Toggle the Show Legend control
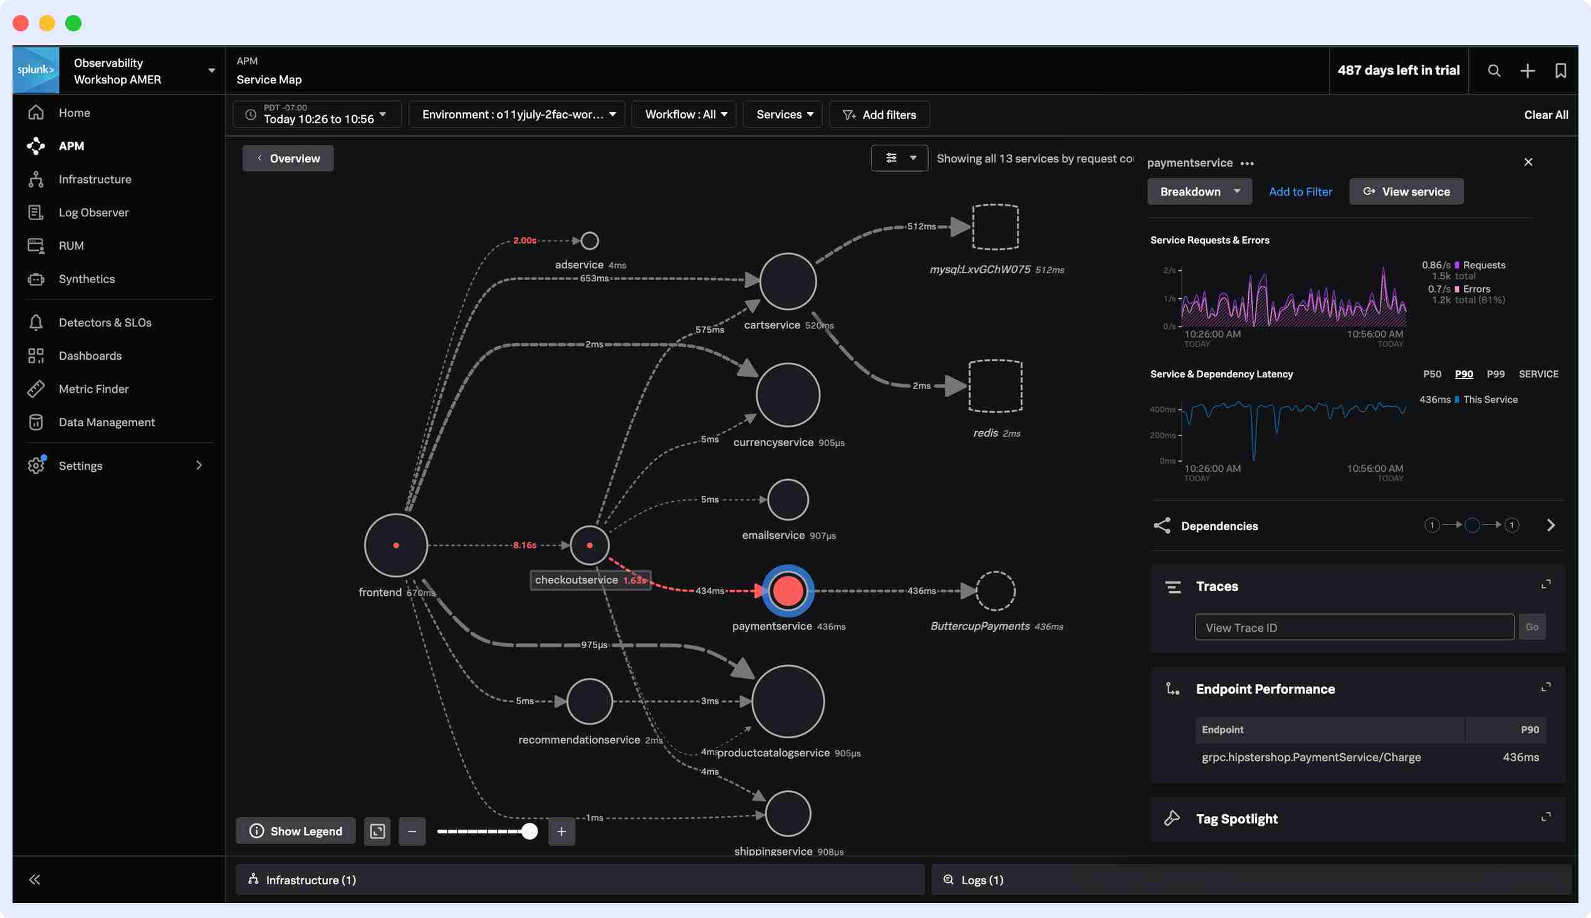The image size is (1591, 918). pyautogui.click(x=295, y=831)
